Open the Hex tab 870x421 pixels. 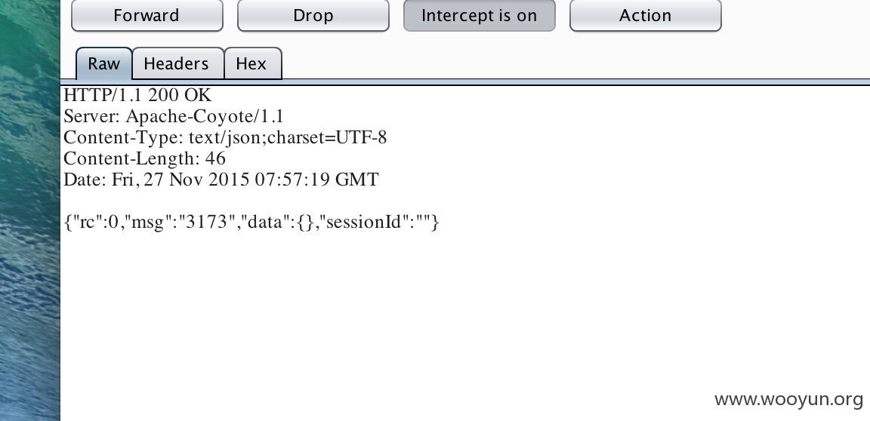pyautogui.click(x=251, y=63)
